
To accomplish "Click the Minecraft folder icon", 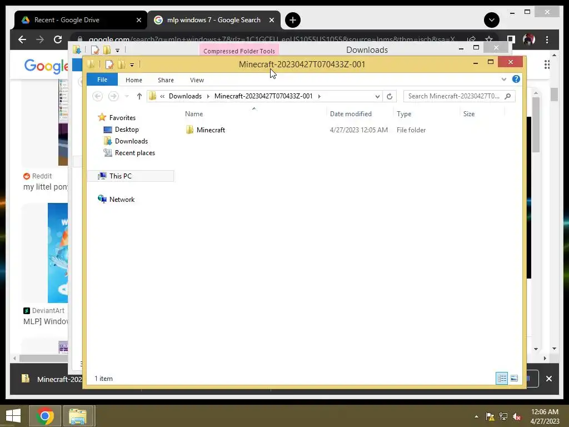I will [x=189, y=130].
